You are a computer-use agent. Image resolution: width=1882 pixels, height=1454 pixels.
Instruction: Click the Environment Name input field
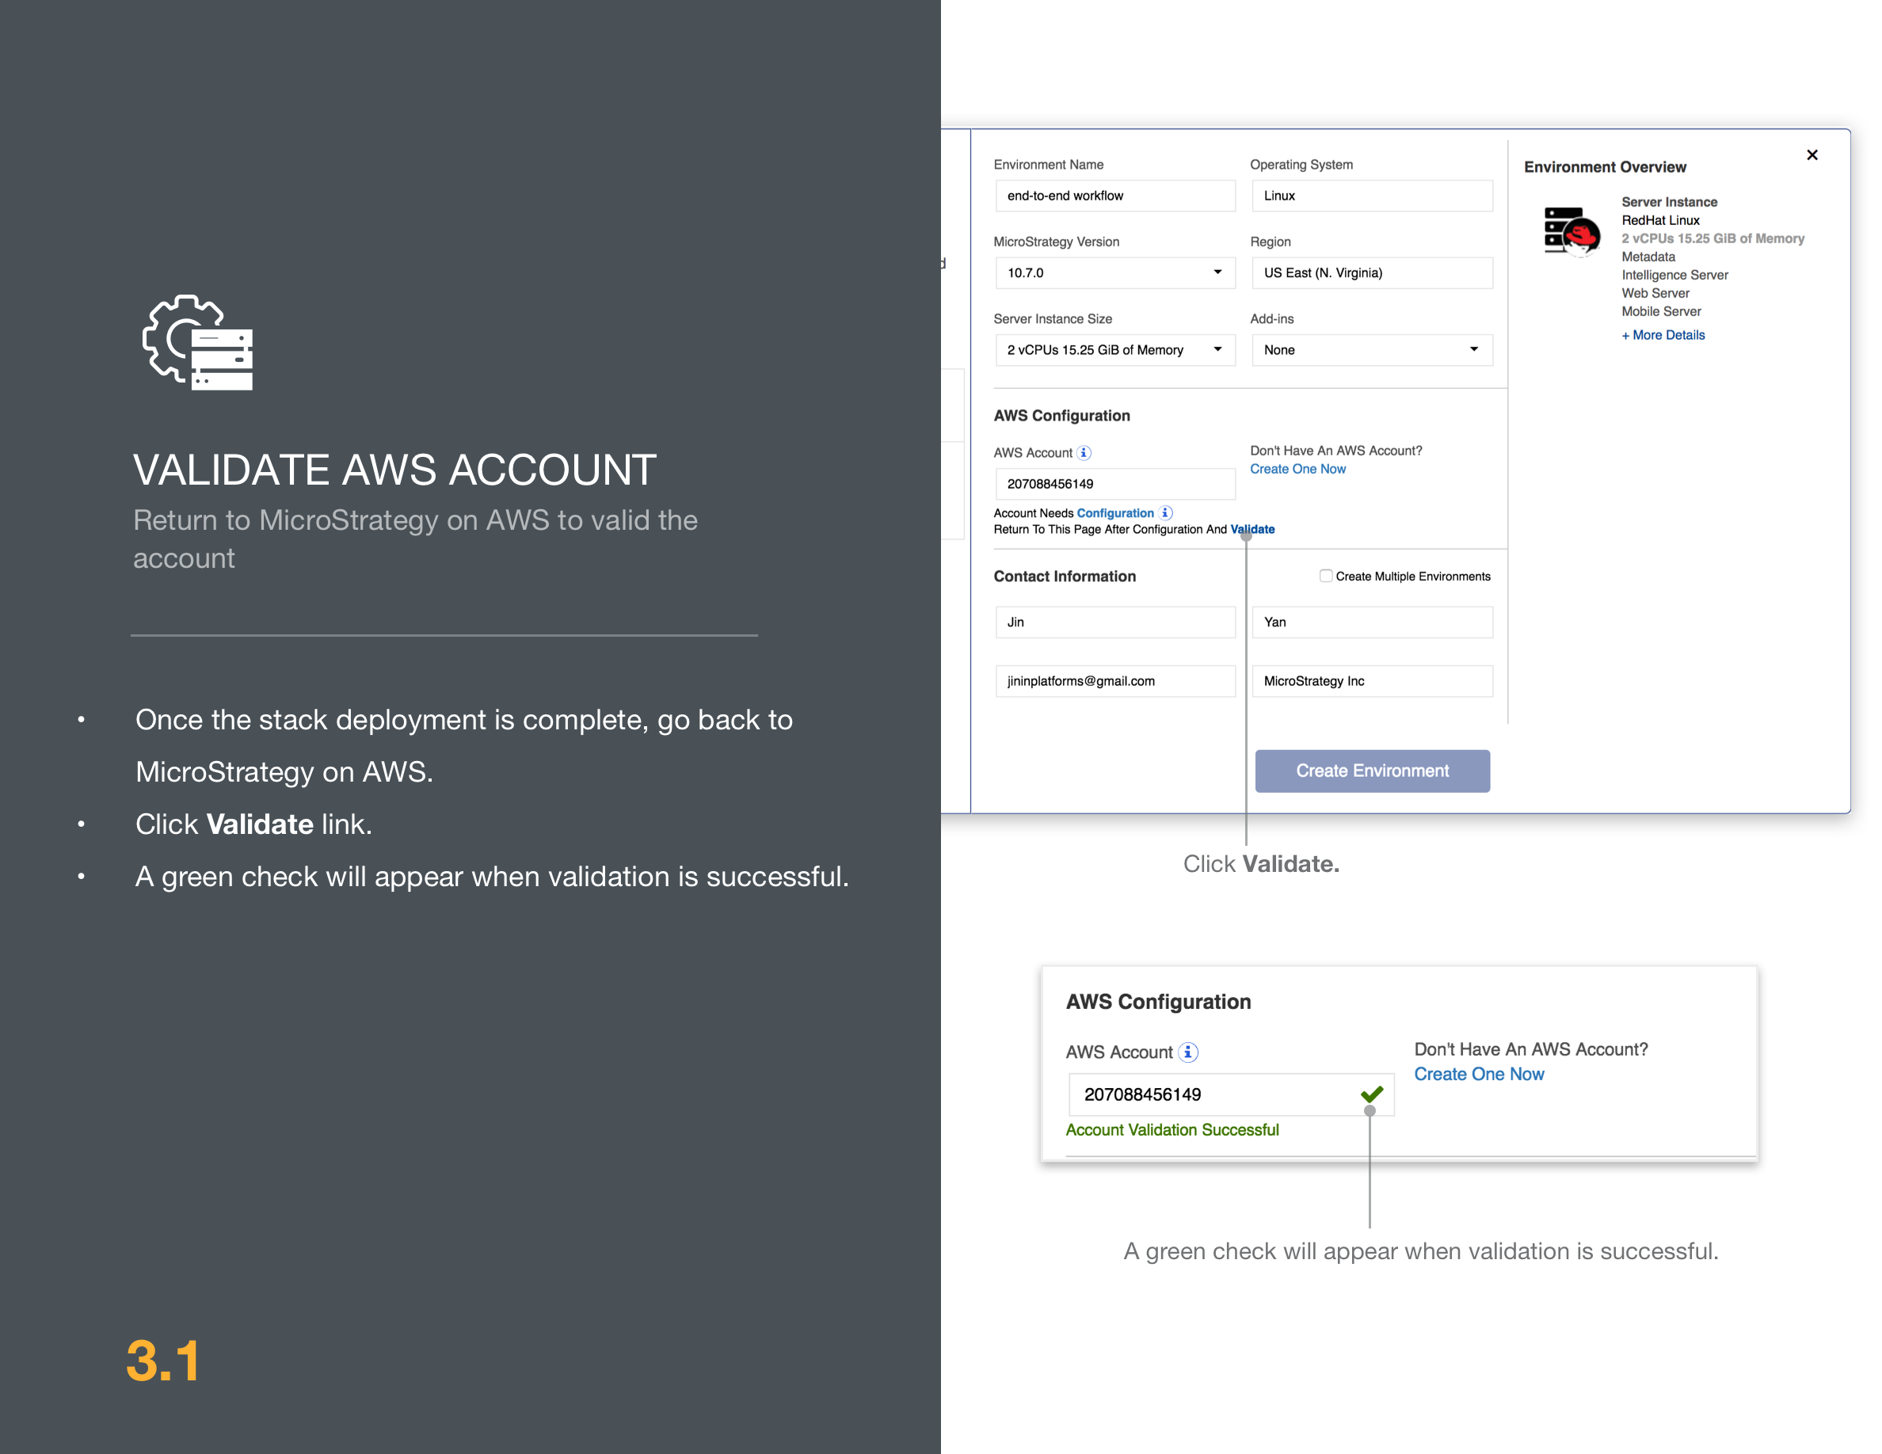point(1114,196)
